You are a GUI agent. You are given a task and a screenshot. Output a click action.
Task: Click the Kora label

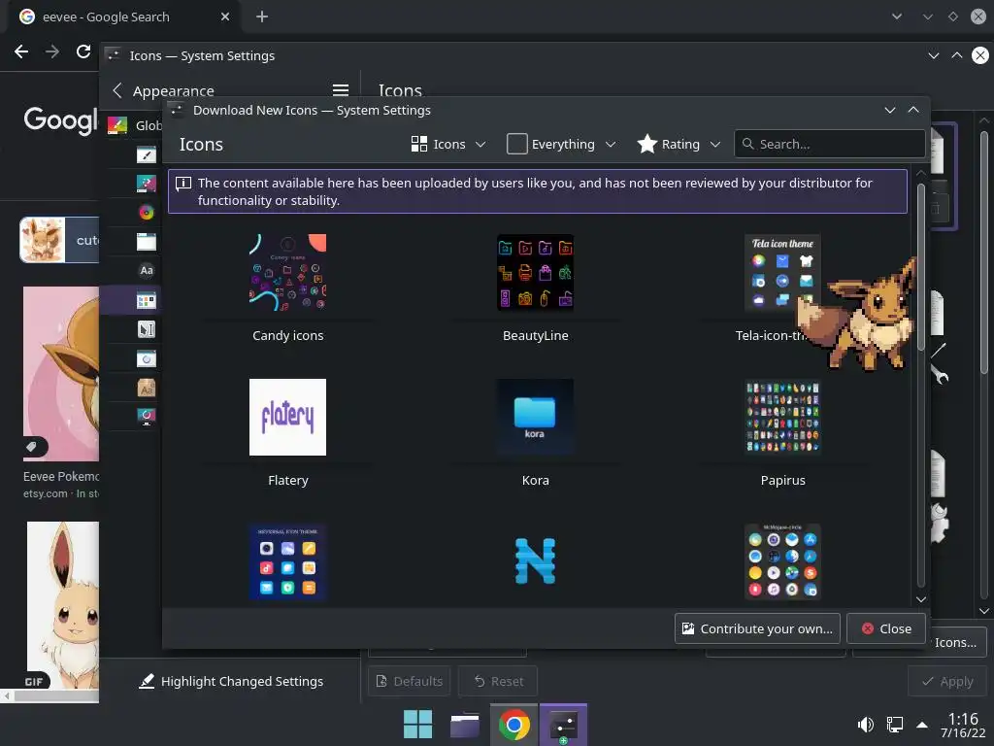(536, 480)
